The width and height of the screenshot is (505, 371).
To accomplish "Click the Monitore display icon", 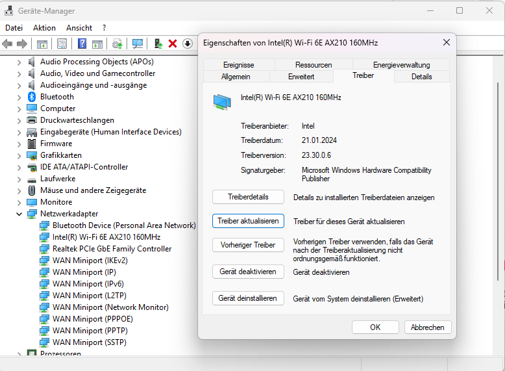I will pyautogui.click(x=32, y=202).
